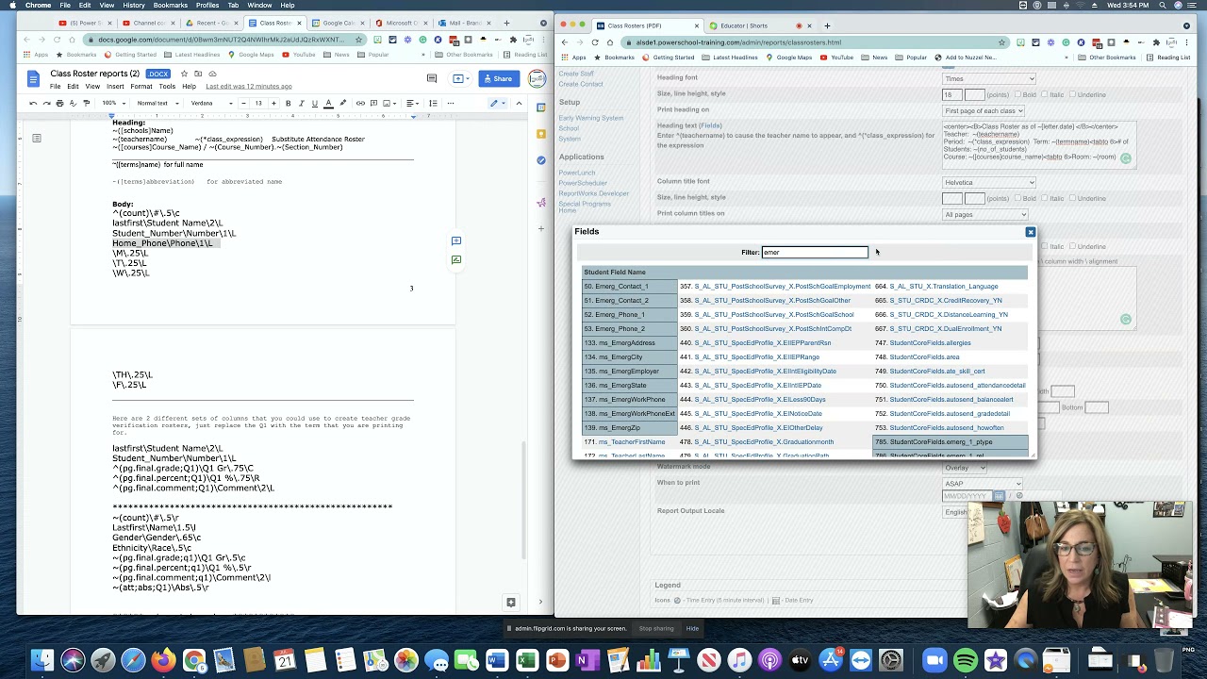Check Underline for column title style
The height and width of the screenshot is (679, 1207).
pyautogui.click(x=1072, y=198)
